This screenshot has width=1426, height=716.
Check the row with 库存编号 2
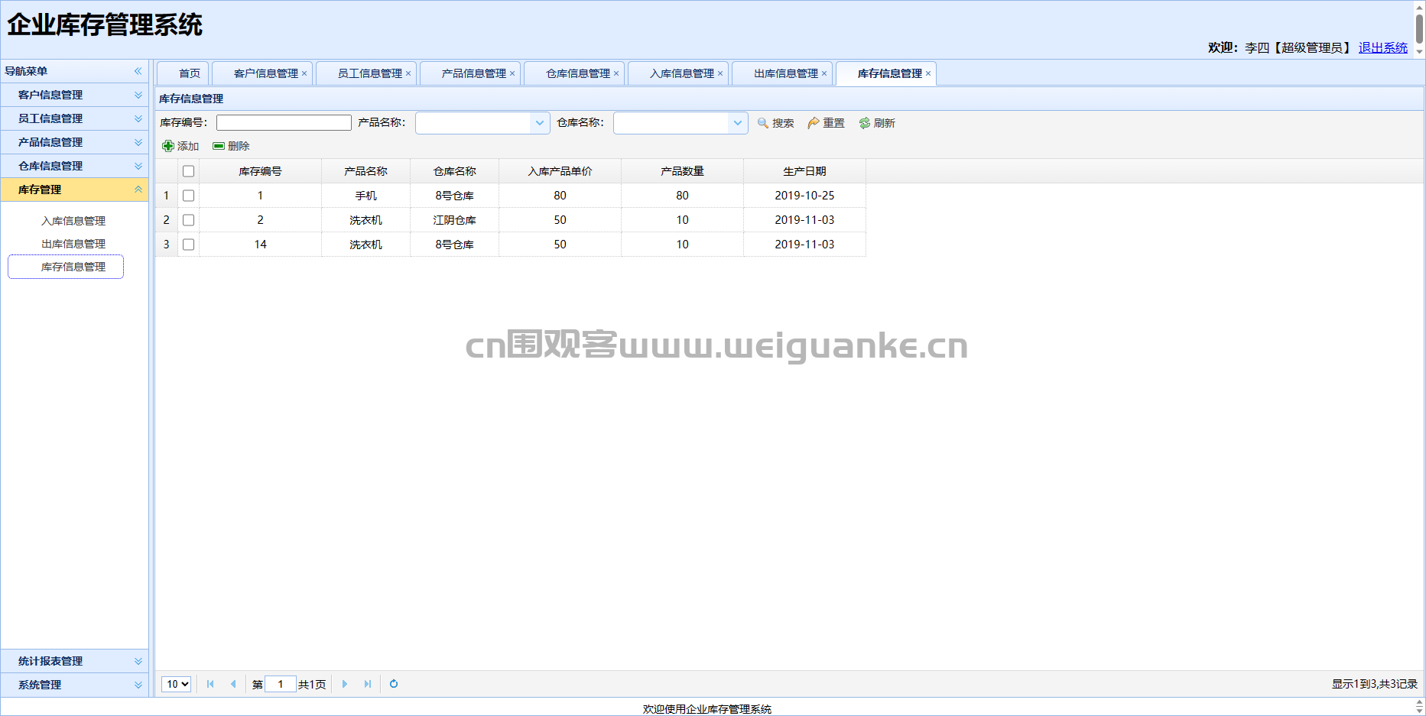(189, 220)
